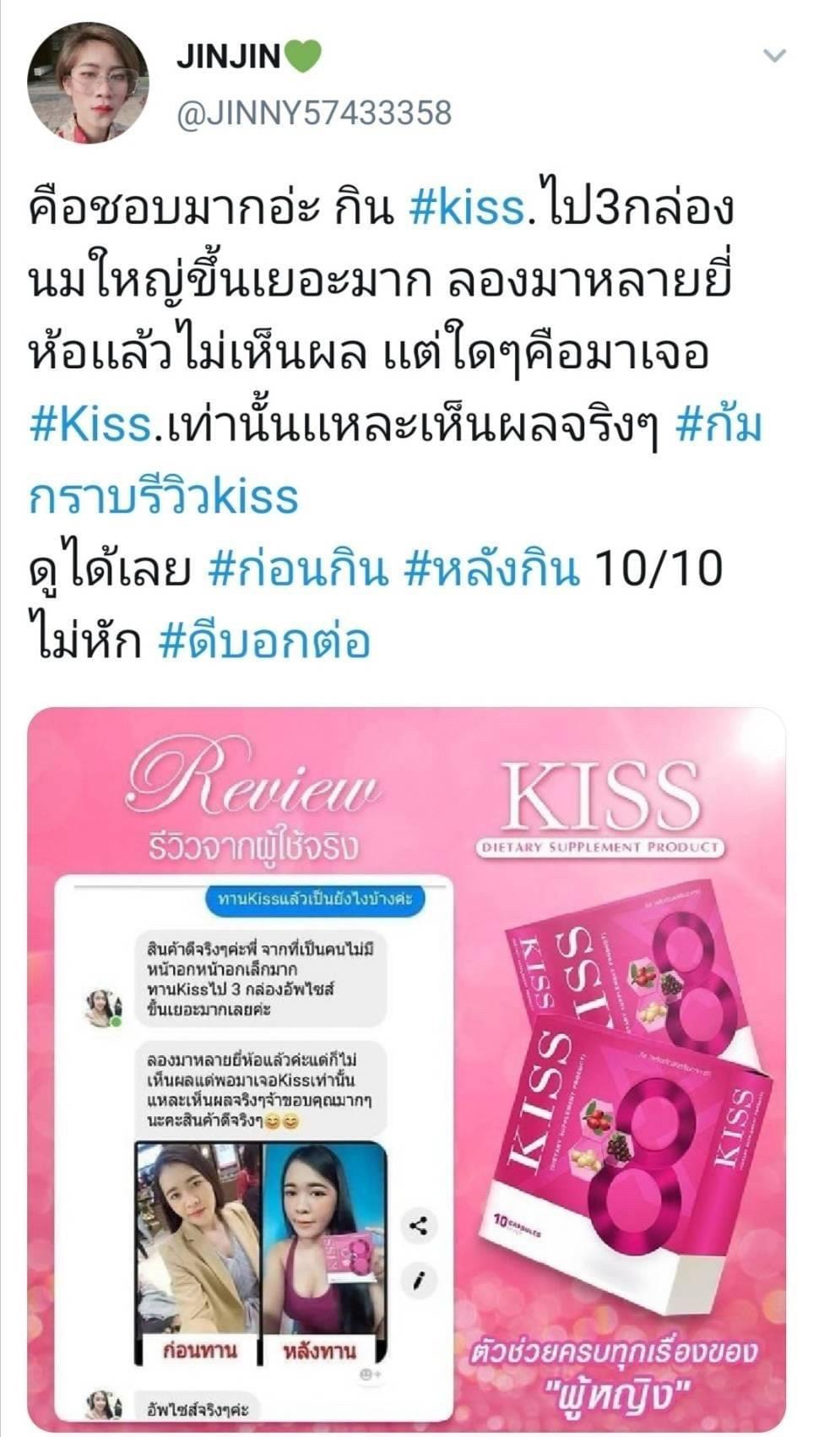This screenshot has height=1437, width=813.
Task: Open the tweet options chevron dropdown
Action: click(x=773, y=57)
